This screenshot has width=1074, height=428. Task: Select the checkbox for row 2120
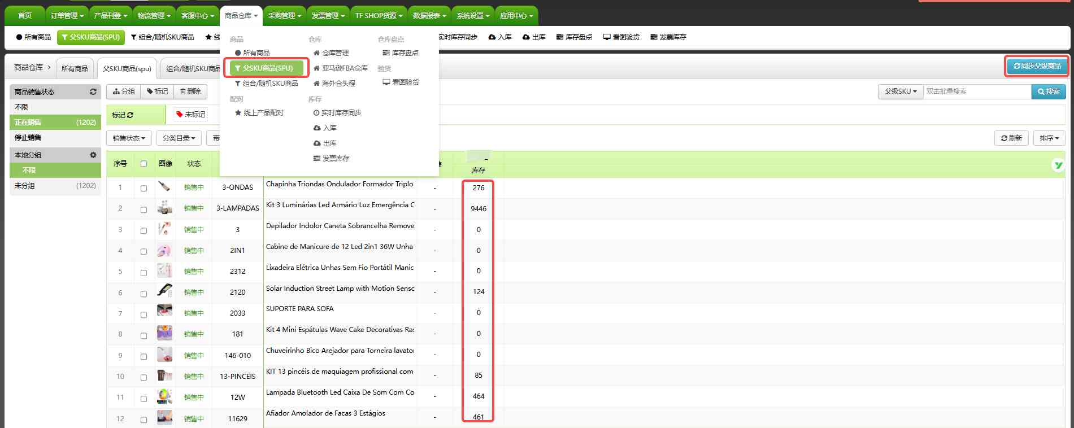click(144, 294)
